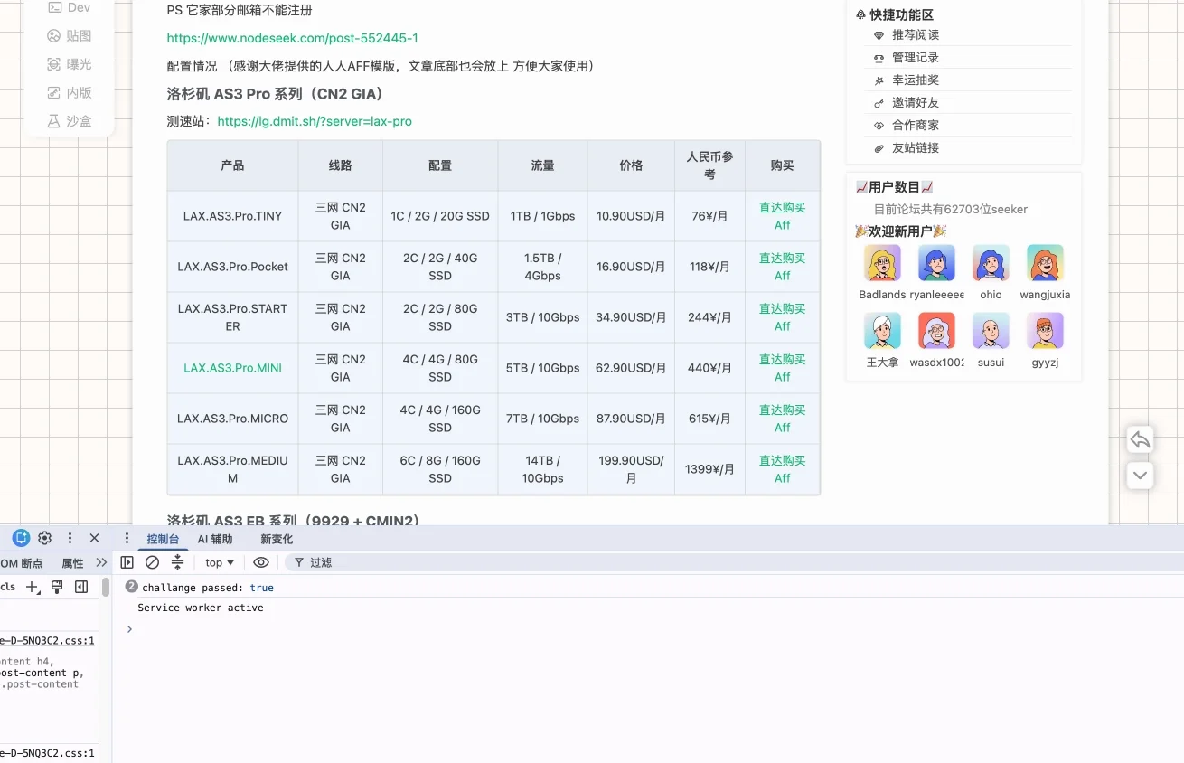Image resolution: width=1184 pixels, height=763 pixels.
Task: Open the 属性 styles pane tab
Action: point(72,563)
